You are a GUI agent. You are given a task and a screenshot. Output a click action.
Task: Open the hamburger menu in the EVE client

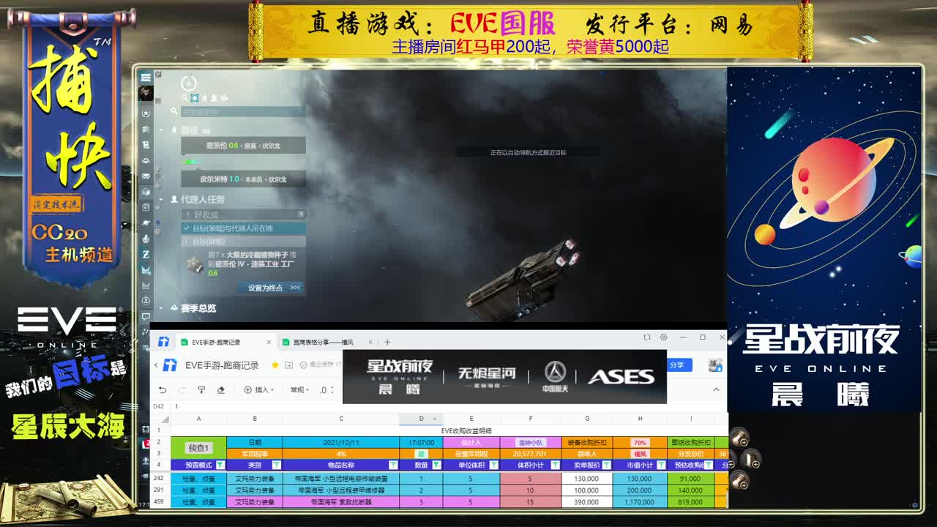pos(146,76)
